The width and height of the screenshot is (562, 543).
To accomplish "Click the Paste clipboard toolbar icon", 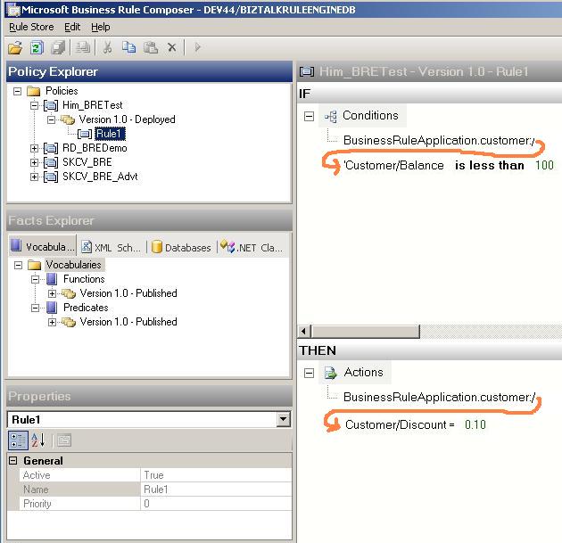I will [151, 47].
